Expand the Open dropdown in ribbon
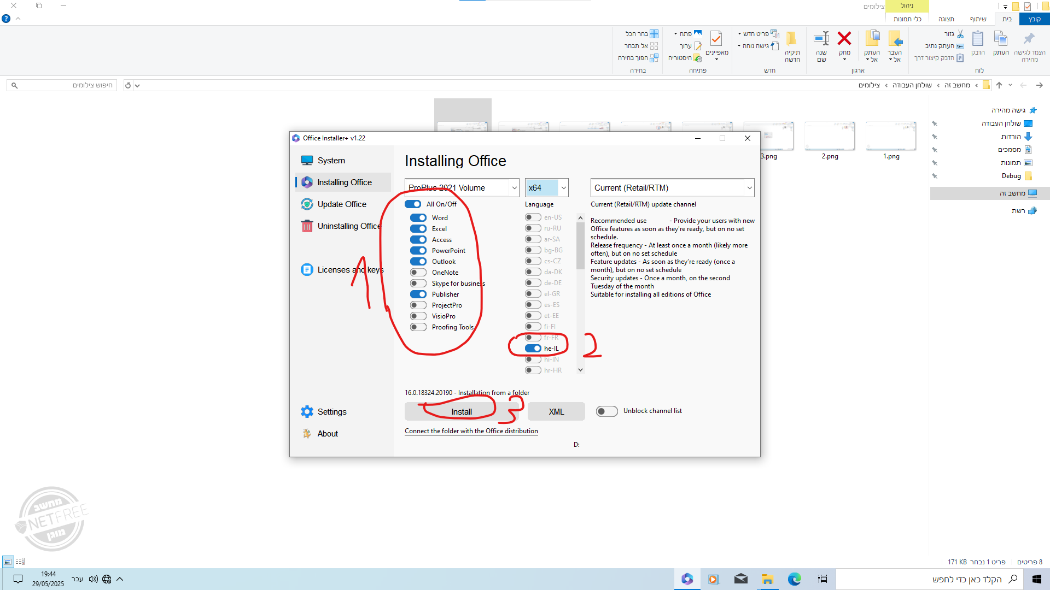The width and height of the screenshot is (1050, 590). pos(675,34)
